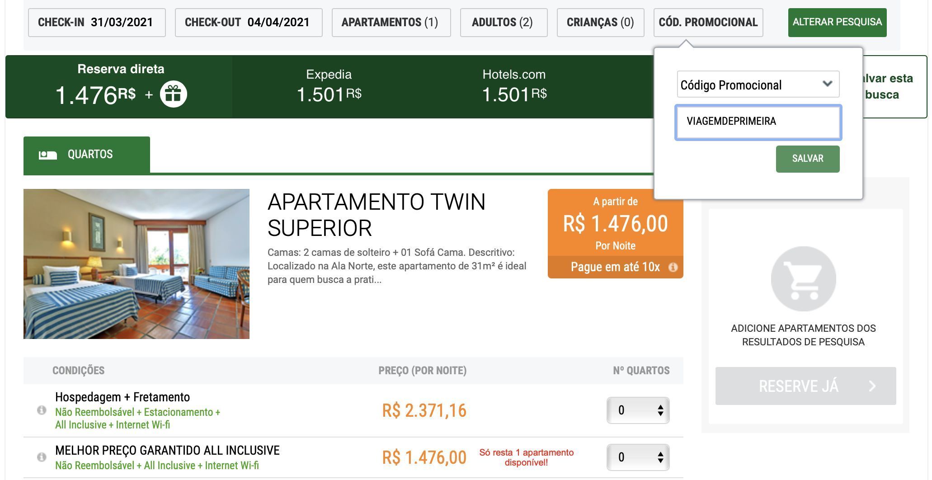
Task: Click the Alterar Pesquisa button
Action: pos(837,22)
